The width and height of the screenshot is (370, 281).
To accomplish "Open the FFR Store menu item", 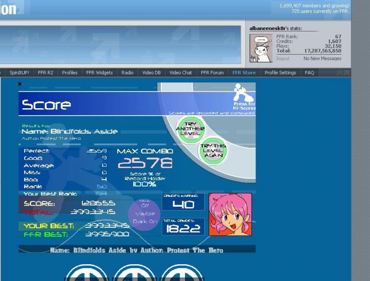I will click(x=244, y=73).
